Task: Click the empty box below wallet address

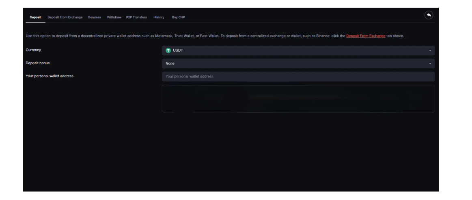Action: coord(298,98)
